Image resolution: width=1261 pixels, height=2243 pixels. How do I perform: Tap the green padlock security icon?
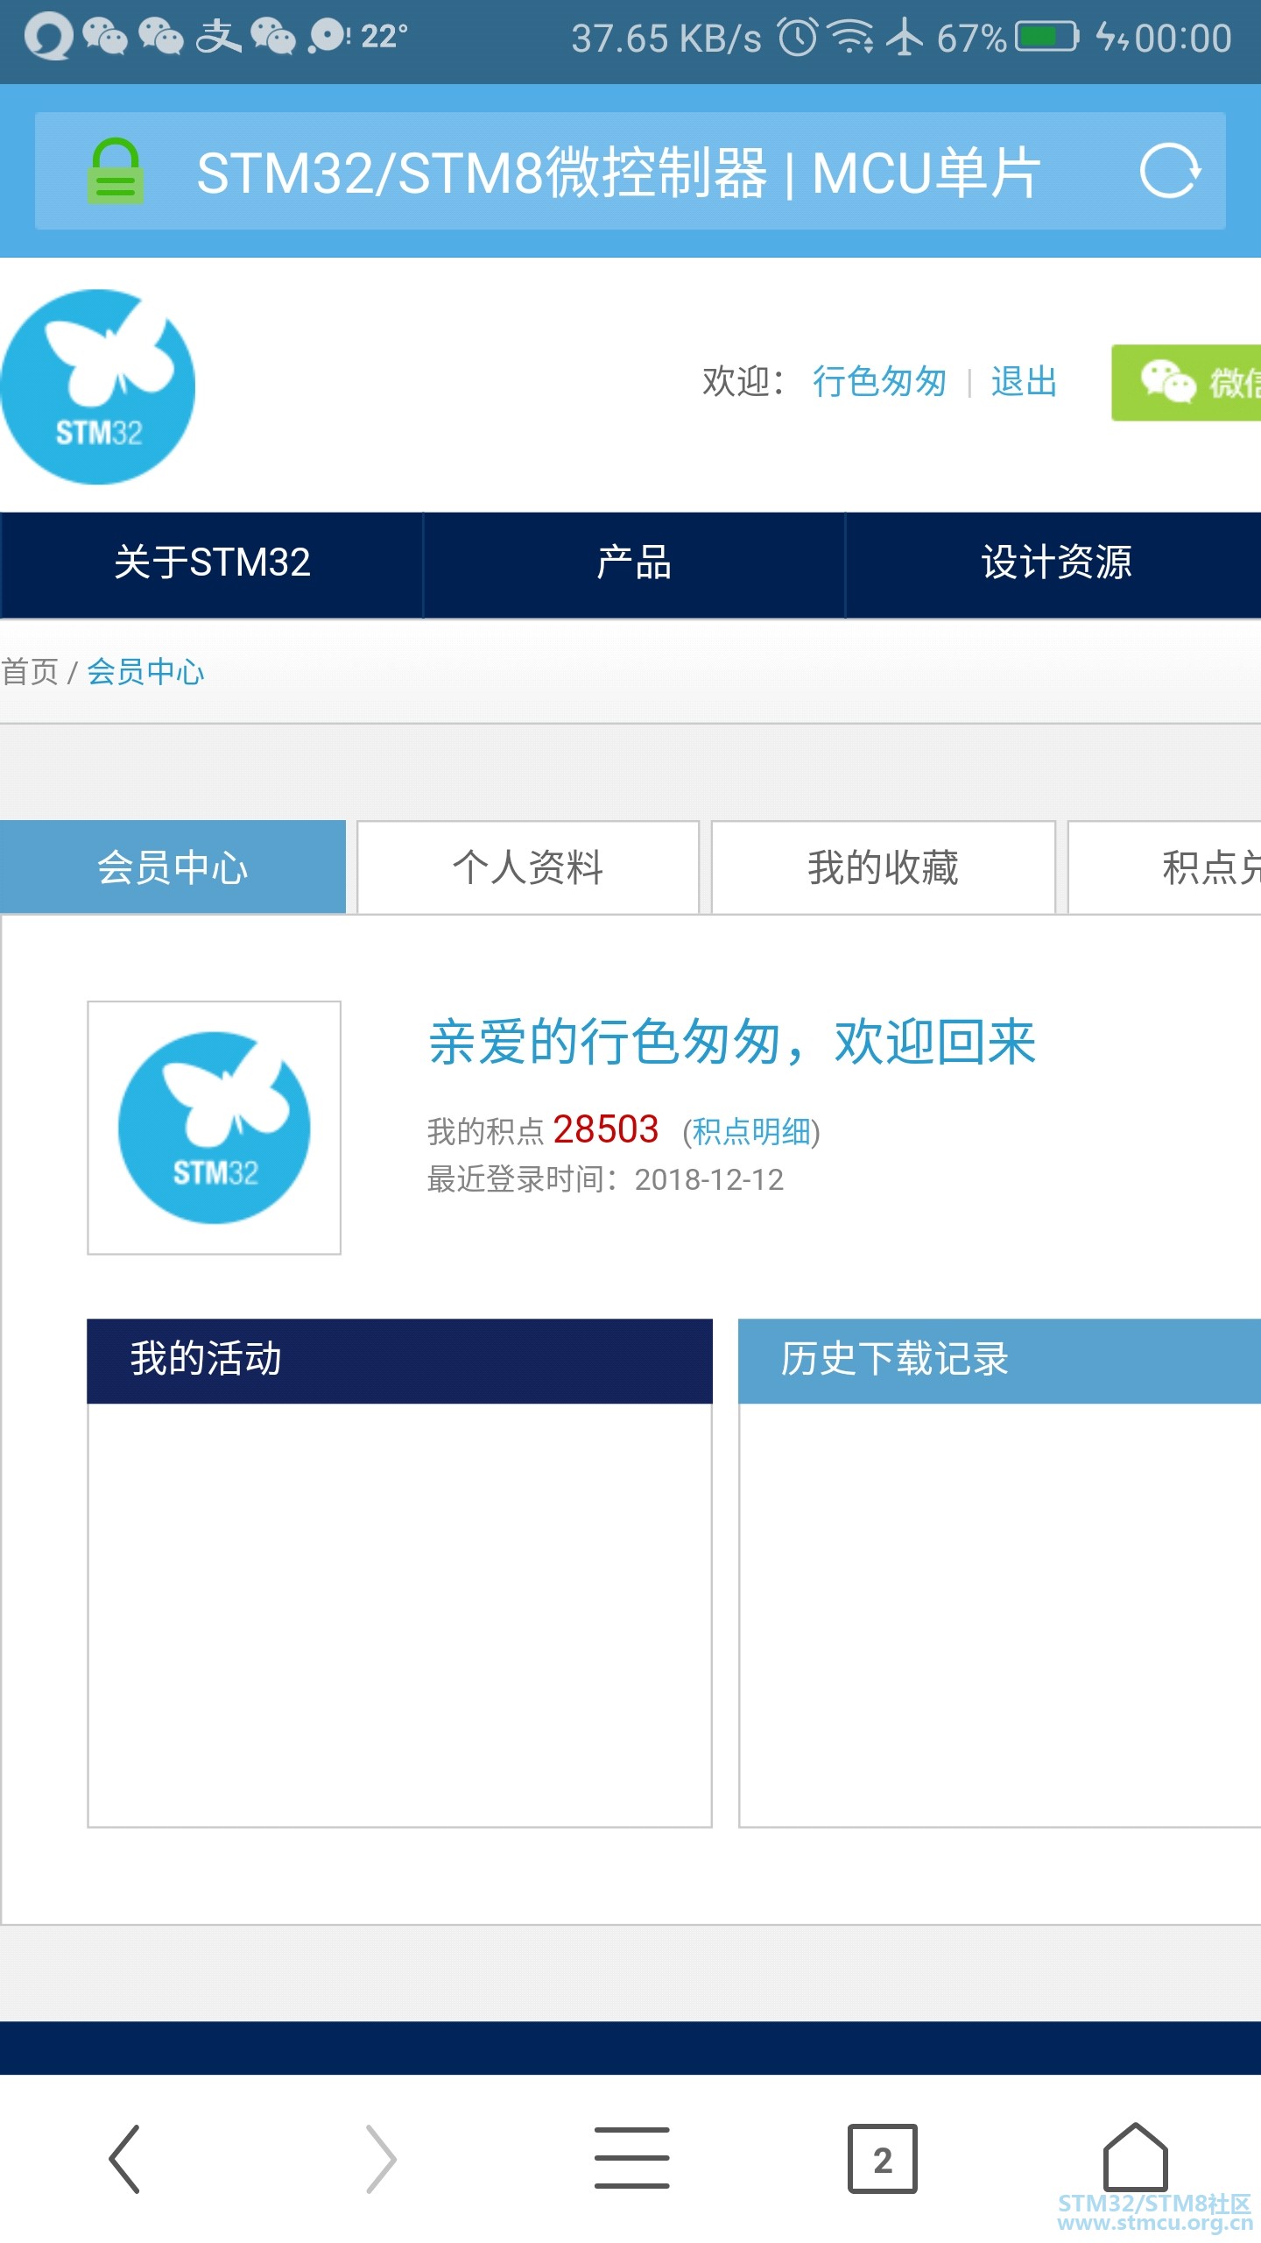coord(116,172)
